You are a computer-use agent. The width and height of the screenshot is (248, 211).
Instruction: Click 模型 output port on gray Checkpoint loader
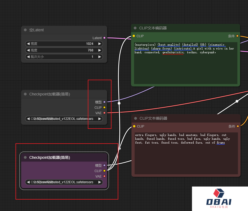[104, 102]
